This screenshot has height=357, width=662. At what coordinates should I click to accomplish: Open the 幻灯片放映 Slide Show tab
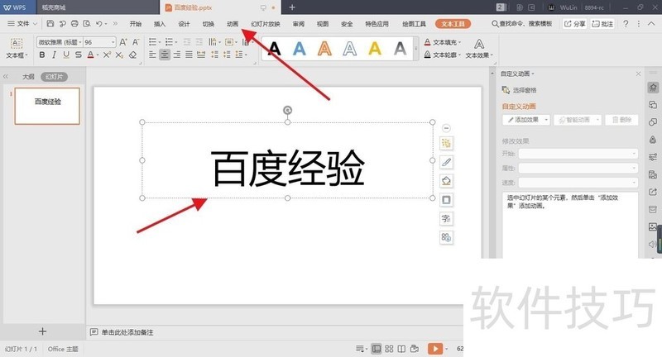point(266,24)
